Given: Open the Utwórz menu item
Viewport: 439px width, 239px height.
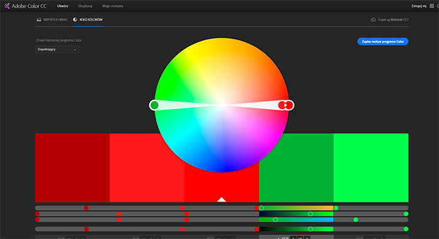Looking at the screenshot, I should point(63,6).
